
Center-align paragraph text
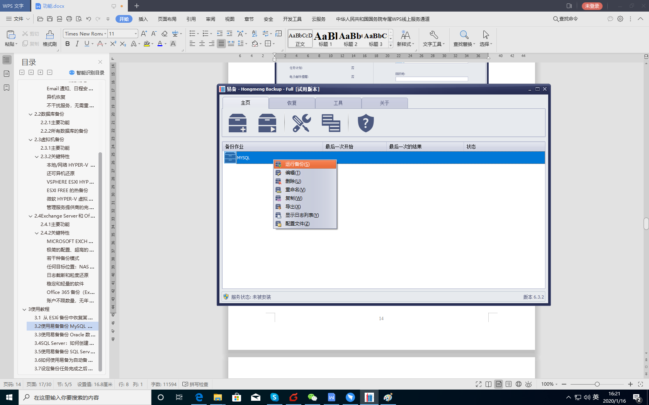point(202,44)
